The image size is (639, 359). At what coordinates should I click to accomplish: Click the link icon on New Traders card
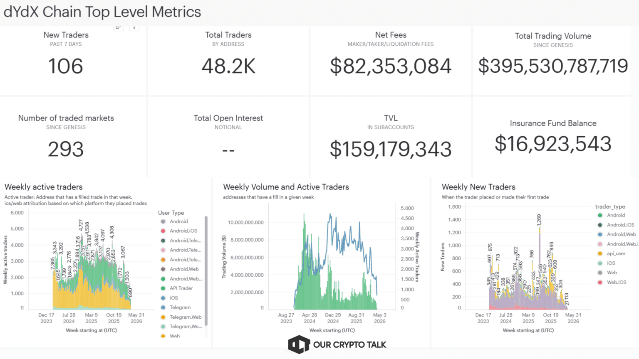[119, 27]
